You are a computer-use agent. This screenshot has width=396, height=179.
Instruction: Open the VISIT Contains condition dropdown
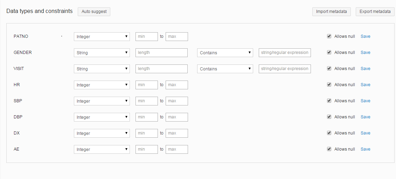pyautogui.click(x=225, y=69)
